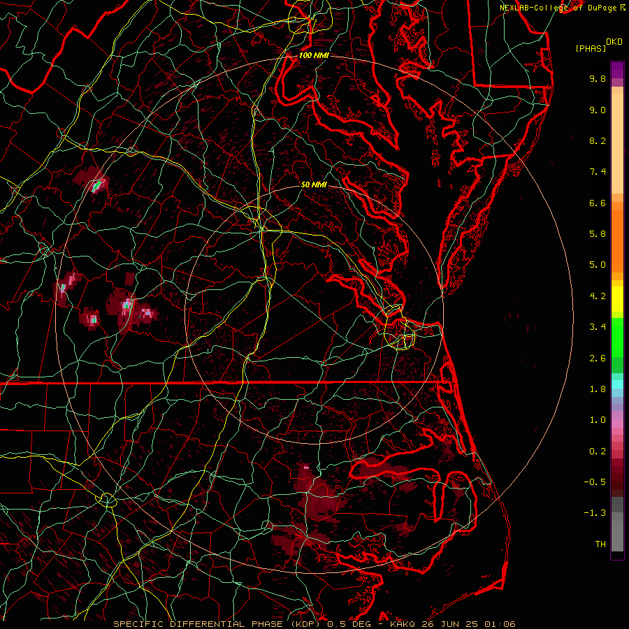
Task: Select the 7.4 legend value
Action: 598,172
